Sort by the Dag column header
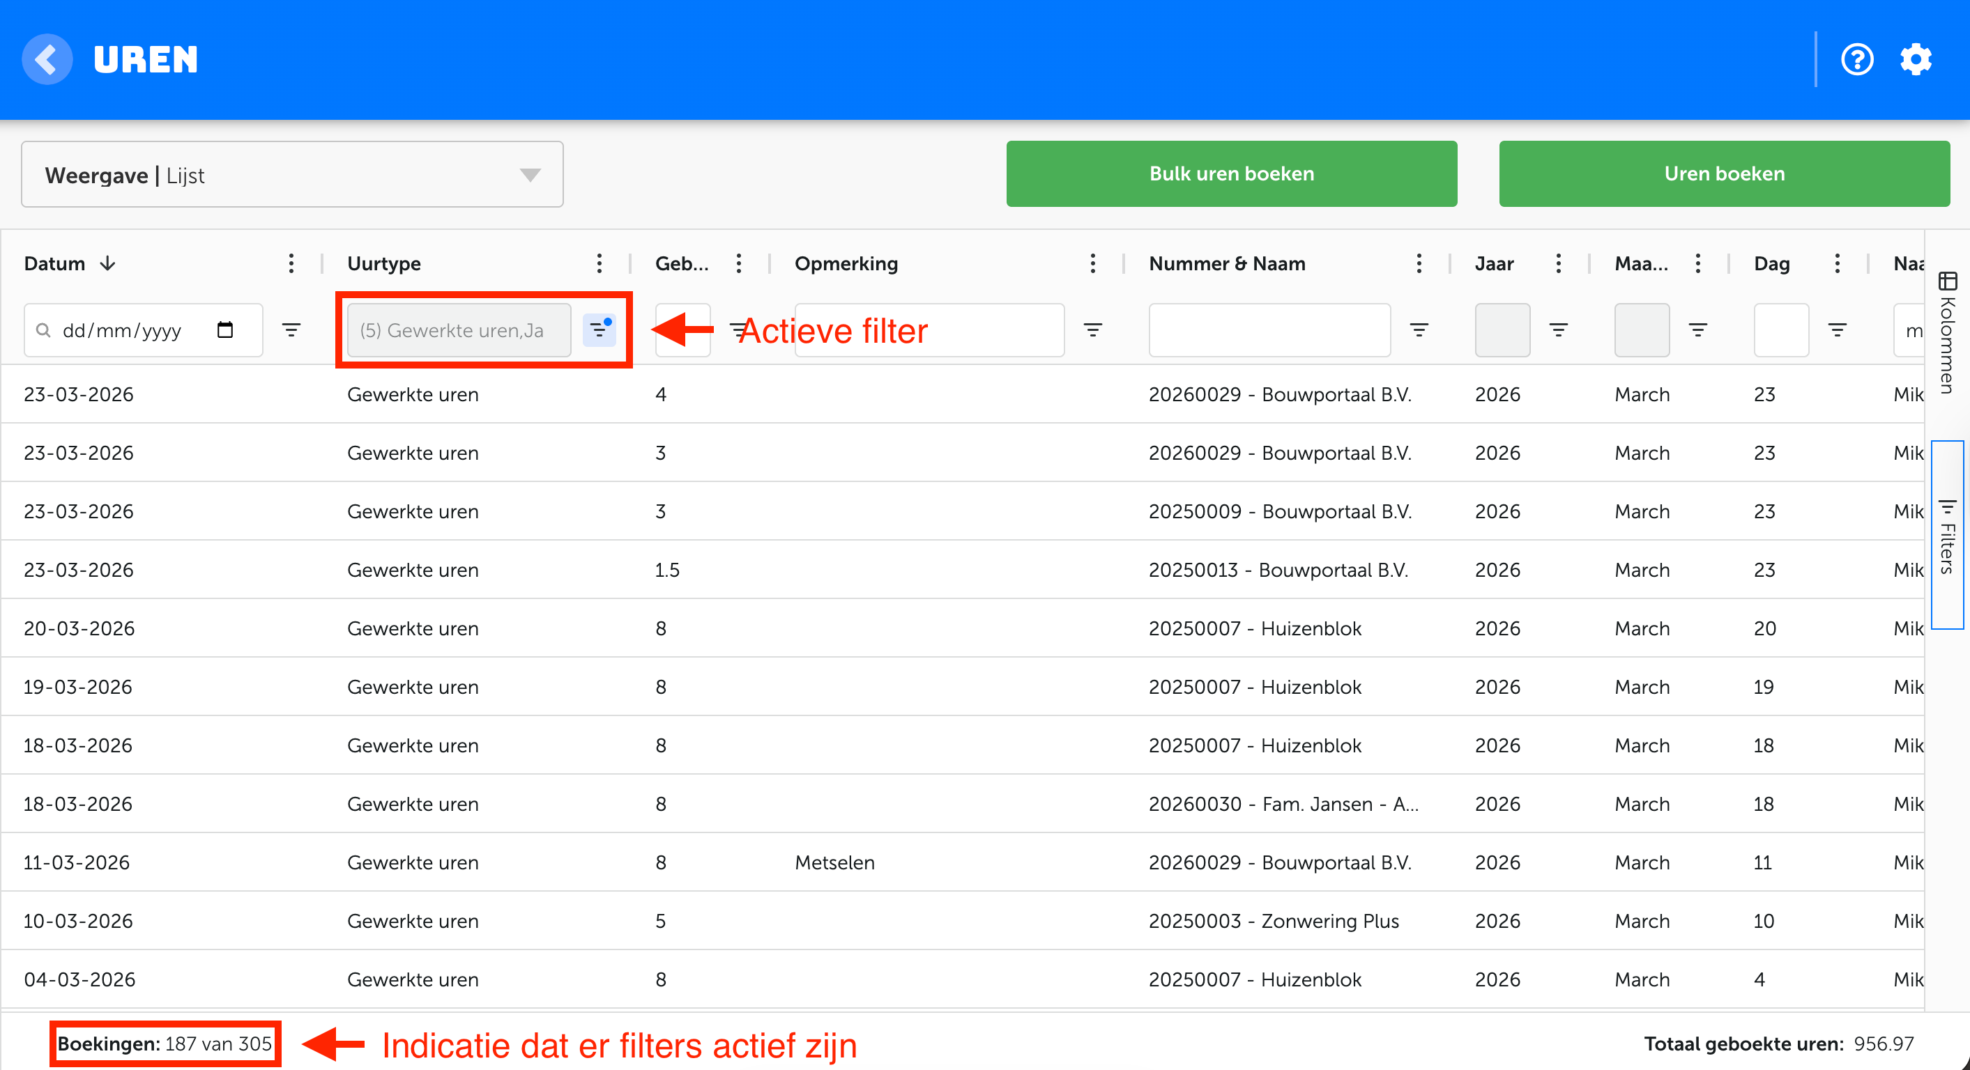 pos(1771,263)
